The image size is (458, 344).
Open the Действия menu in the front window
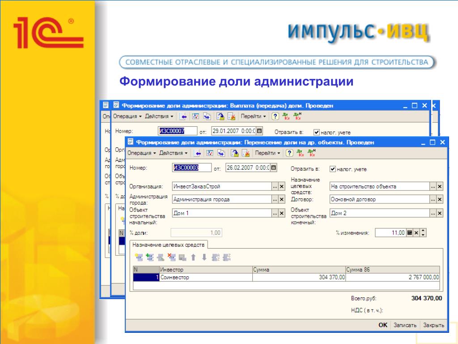(x=173, y=153)
